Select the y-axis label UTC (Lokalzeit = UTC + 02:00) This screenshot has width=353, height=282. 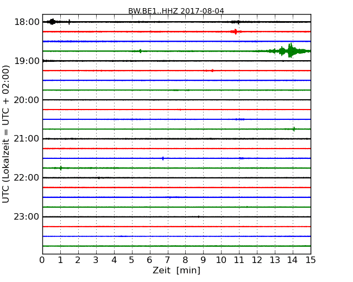click(6, 134)
